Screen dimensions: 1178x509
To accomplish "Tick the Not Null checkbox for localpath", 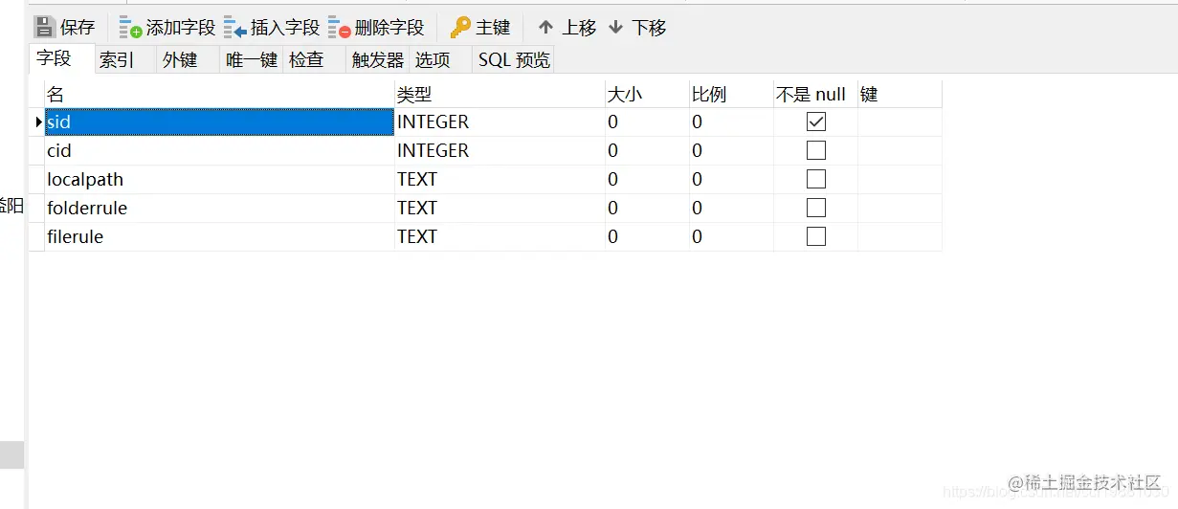I will coord(816,179).
